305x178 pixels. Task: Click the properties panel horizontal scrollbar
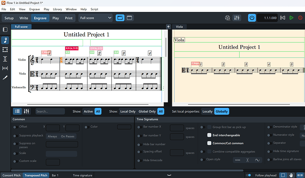pos(127,170)
